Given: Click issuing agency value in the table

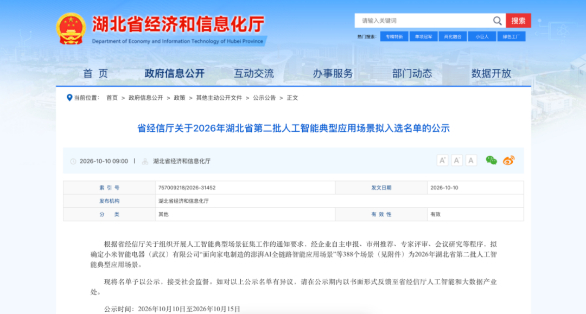Looking at the screenshot, I should (183, 201).
